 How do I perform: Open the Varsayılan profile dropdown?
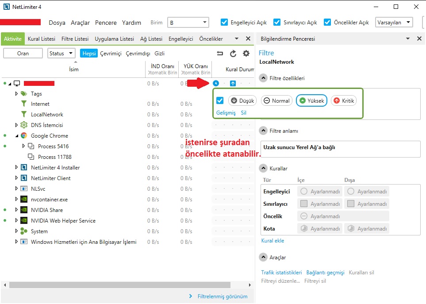coord(394,22)
